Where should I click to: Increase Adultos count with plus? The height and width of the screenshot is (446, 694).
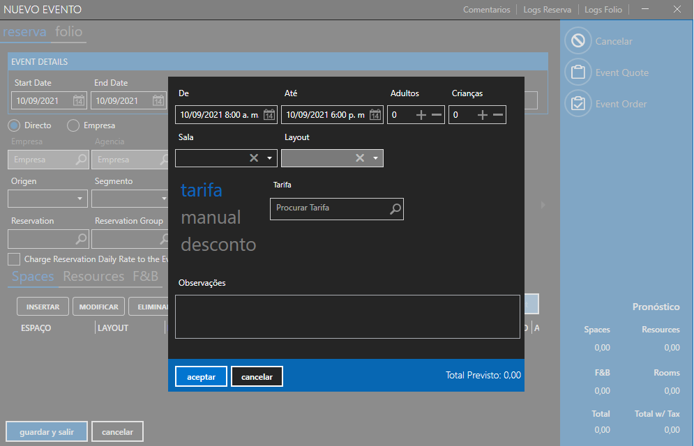[421, 115]
